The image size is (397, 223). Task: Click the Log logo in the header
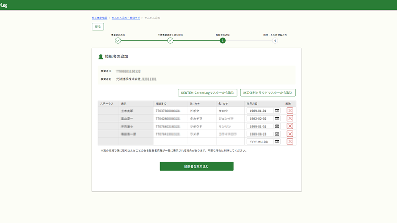pyautogui.click(x=4, y=5)
